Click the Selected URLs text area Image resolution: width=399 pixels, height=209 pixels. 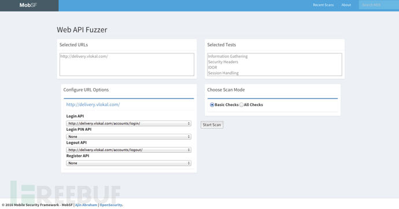coord(127,64)
